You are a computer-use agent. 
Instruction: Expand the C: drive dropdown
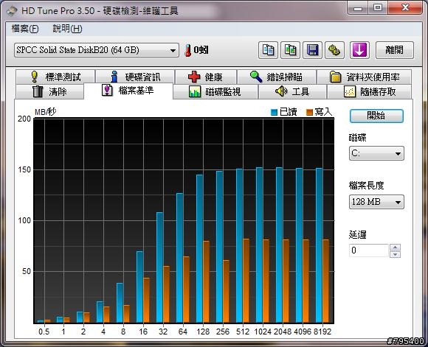click(376, 153)
